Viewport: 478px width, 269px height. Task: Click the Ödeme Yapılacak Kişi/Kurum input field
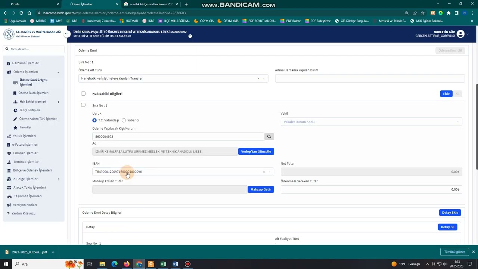[179, 137]
